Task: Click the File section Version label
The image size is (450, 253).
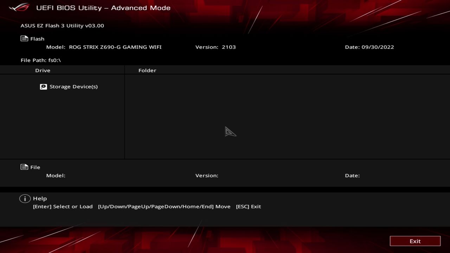Action: (x=207, y=175)
